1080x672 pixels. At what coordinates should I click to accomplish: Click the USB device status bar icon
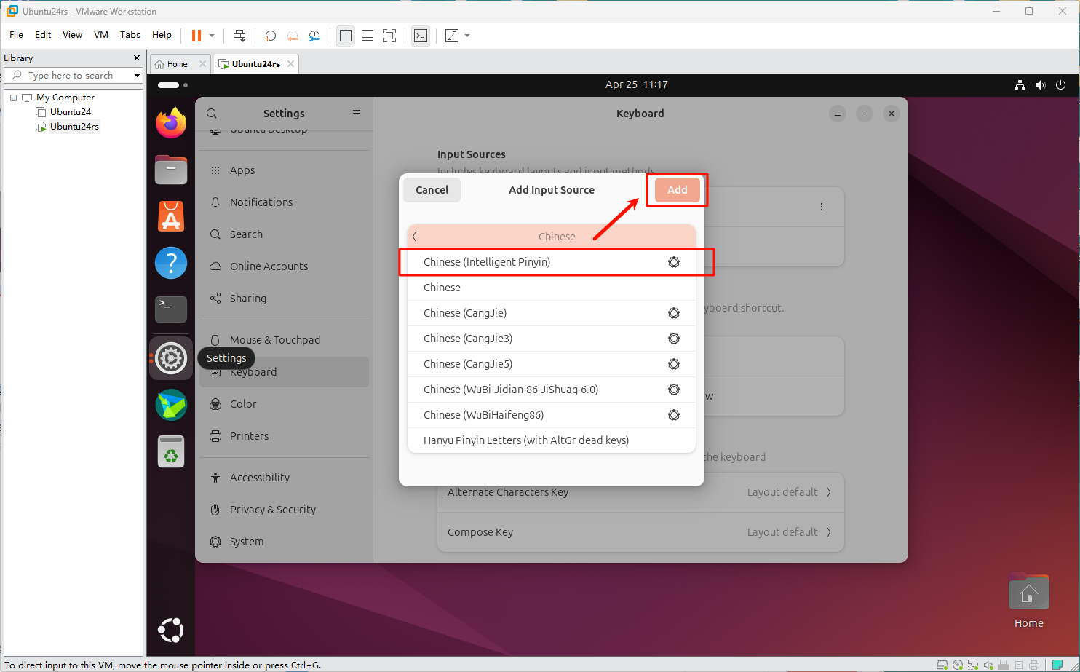pyautogui.click(x=1004, y=665)
